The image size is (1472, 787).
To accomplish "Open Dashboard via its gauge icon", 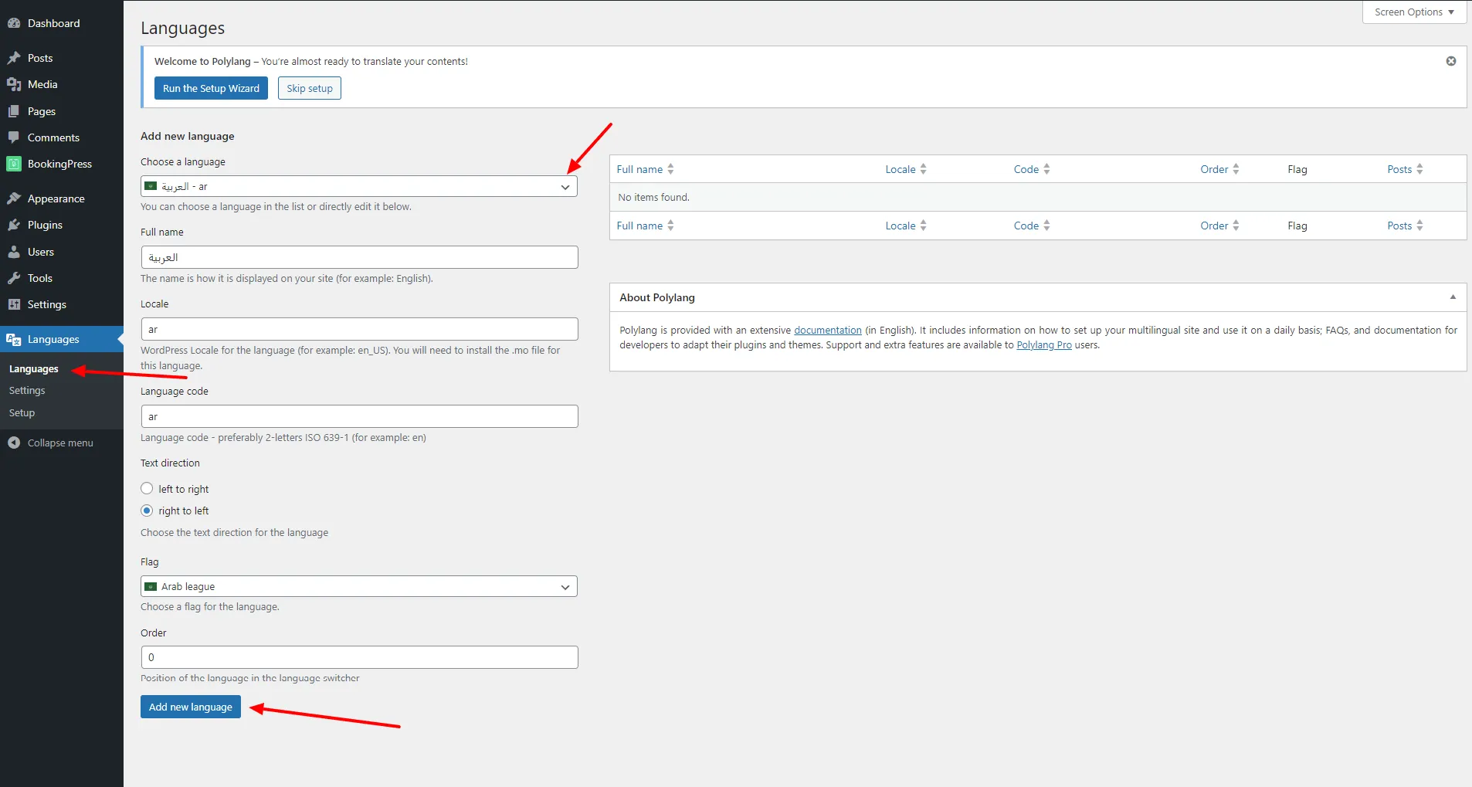I will pyautogui.click(x=14, y=23).
